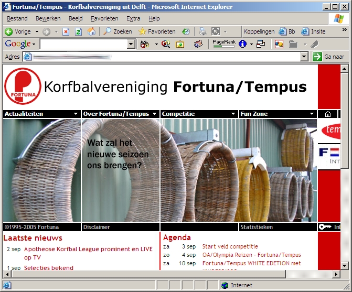352x292 pixels.
Task: Click the greyed Forward arrow icon
Action: coord(47,32)
